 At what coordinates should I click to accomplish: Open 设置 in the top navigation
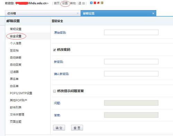pyautogui.click(x=65, y=3)
